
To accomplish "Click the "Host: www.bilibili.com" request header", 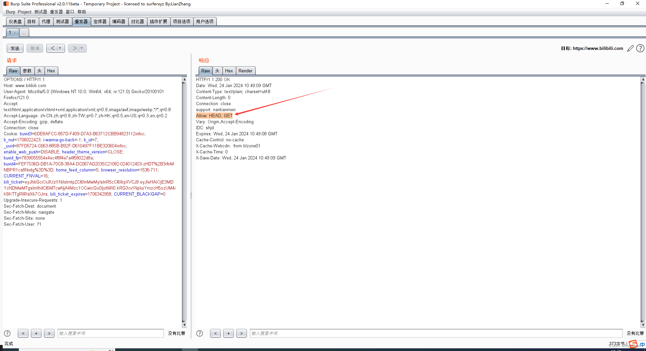I will click(x=25, y=85).
